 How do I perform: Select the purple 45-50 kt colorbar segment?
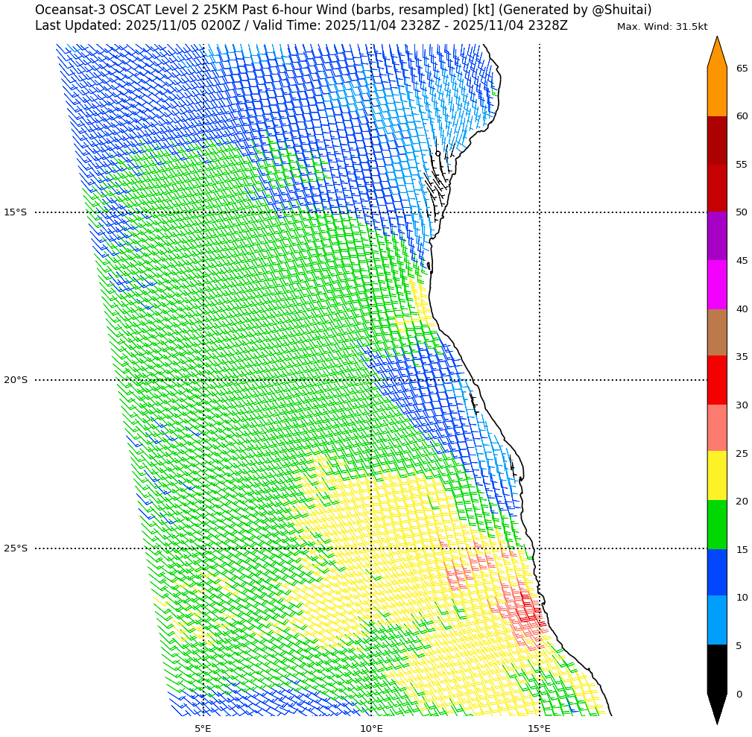[x=716, y=235]
